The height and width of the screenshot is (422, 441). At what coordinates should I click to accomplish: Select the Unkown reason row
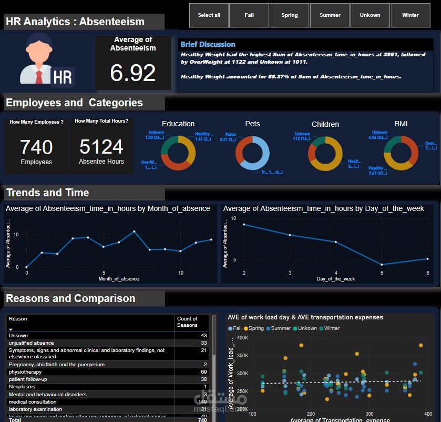pyautogui.click(x=108, y=336)
